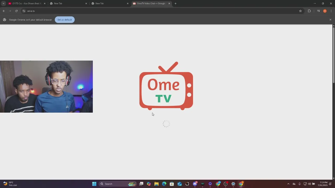
Task: Click the webcam overlay video thumbnail
Action: tap(46, 87)
